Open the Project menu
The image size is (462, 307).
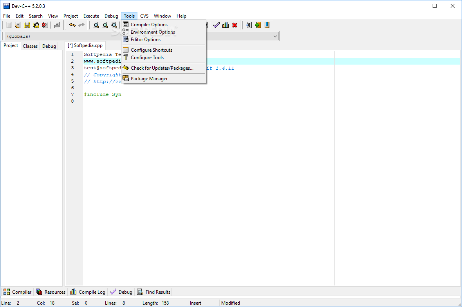point(71,16)
